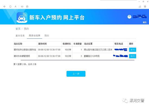Maximize the application window
This screenshot has height=107, width=149.
[x=143, y=2]
